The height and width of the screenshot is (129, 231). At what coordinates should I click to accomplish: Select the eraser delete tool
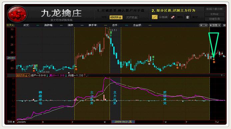[173, 17]
